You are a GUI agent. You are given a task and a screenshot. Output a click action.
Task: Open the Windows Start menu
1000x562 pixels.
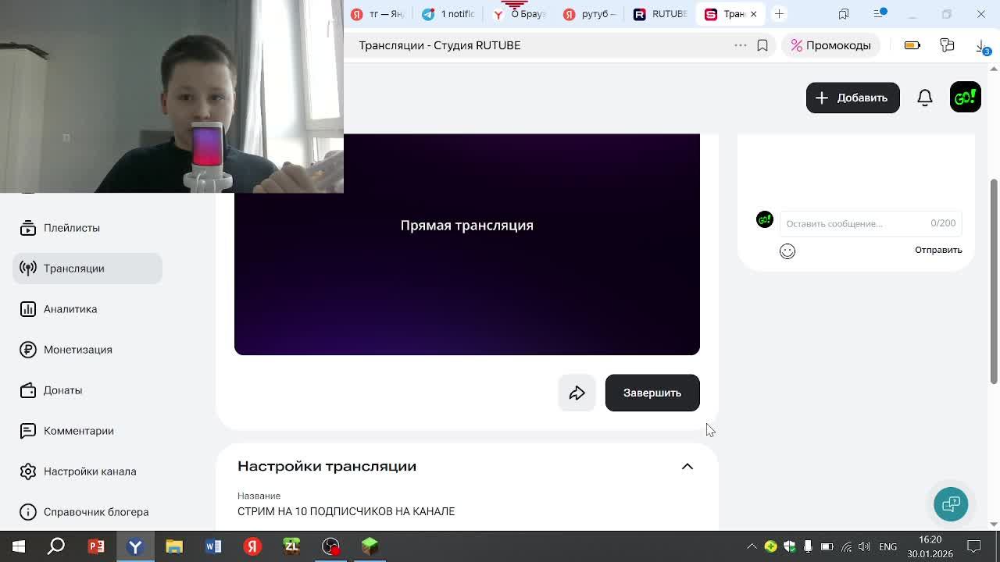click(19, 546)
